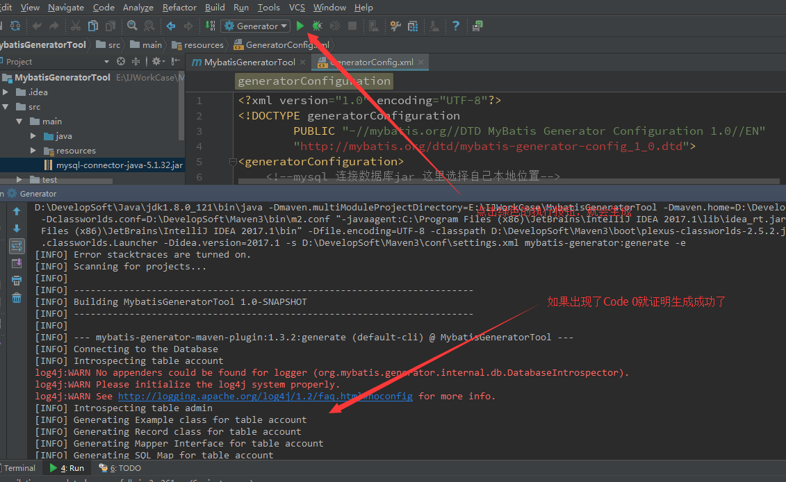786x482 pixels.
Task: Click the Synchronize toolbar icon
Action: pos(15,26)
